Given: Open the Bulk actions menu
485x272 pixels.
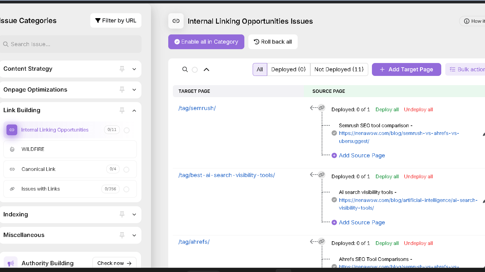Looking at the screenshot, I should coord(465,69).
